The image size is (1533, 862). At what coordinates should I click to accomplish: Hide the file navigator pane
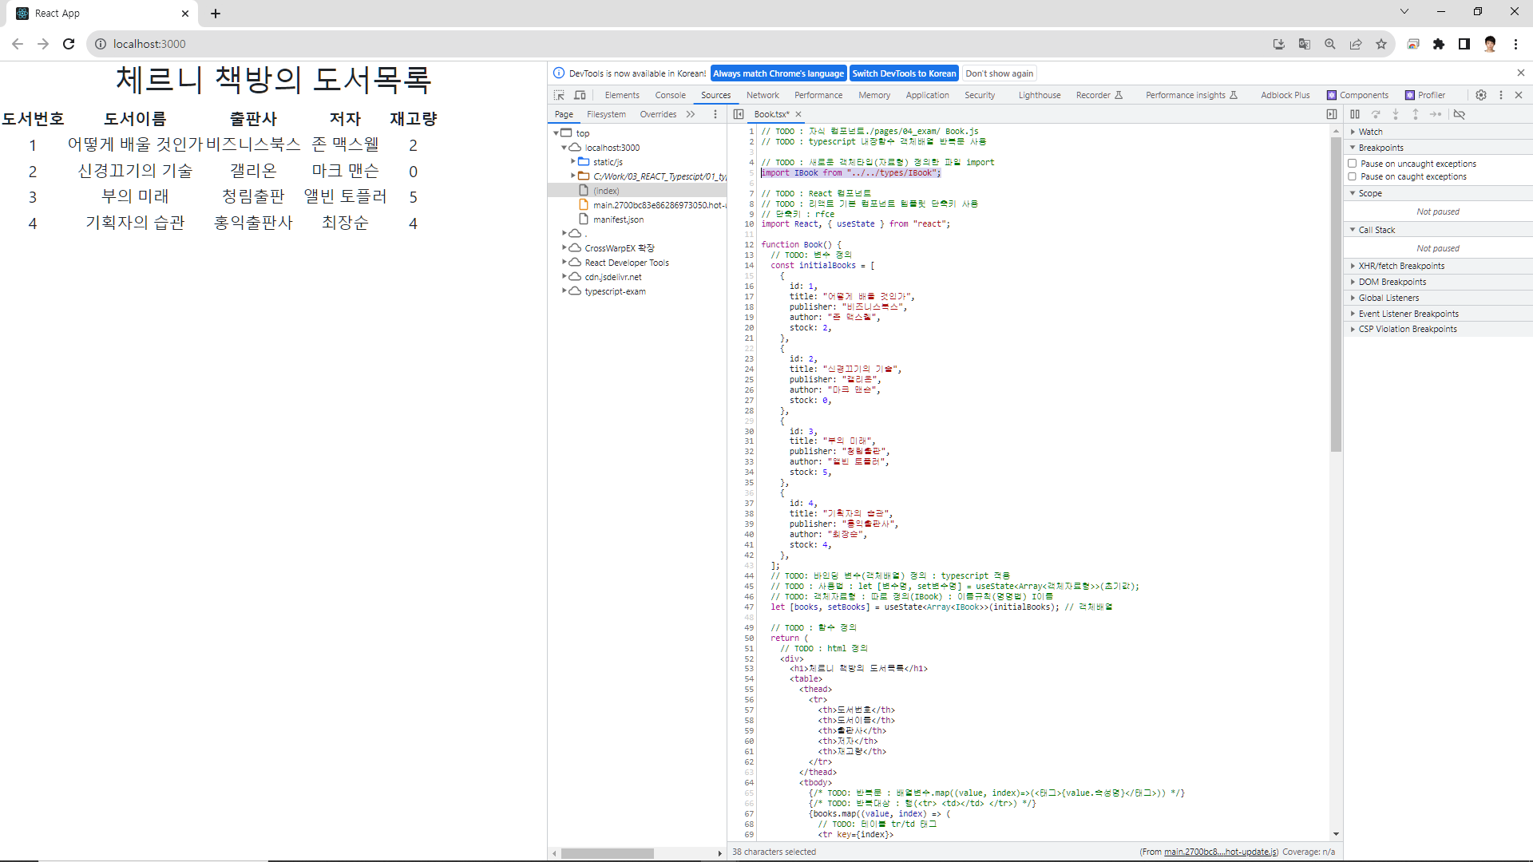[739, 114]
